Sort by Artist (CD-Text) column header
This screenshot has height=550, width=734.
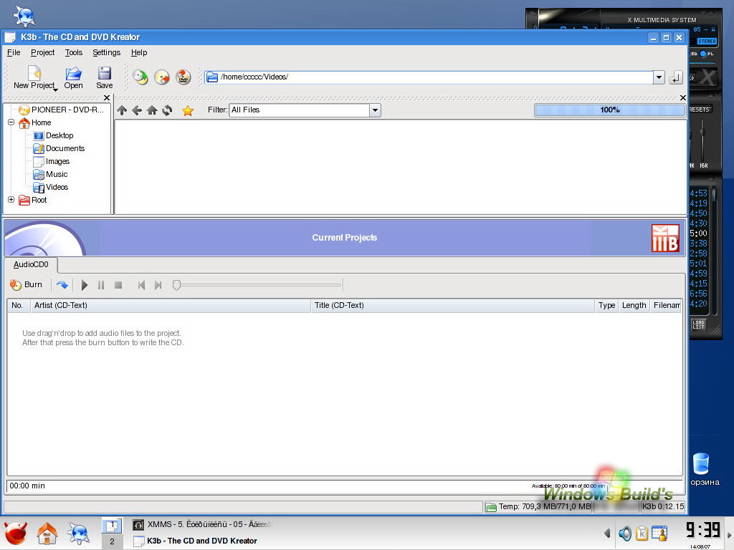click(x=171, y=305)
